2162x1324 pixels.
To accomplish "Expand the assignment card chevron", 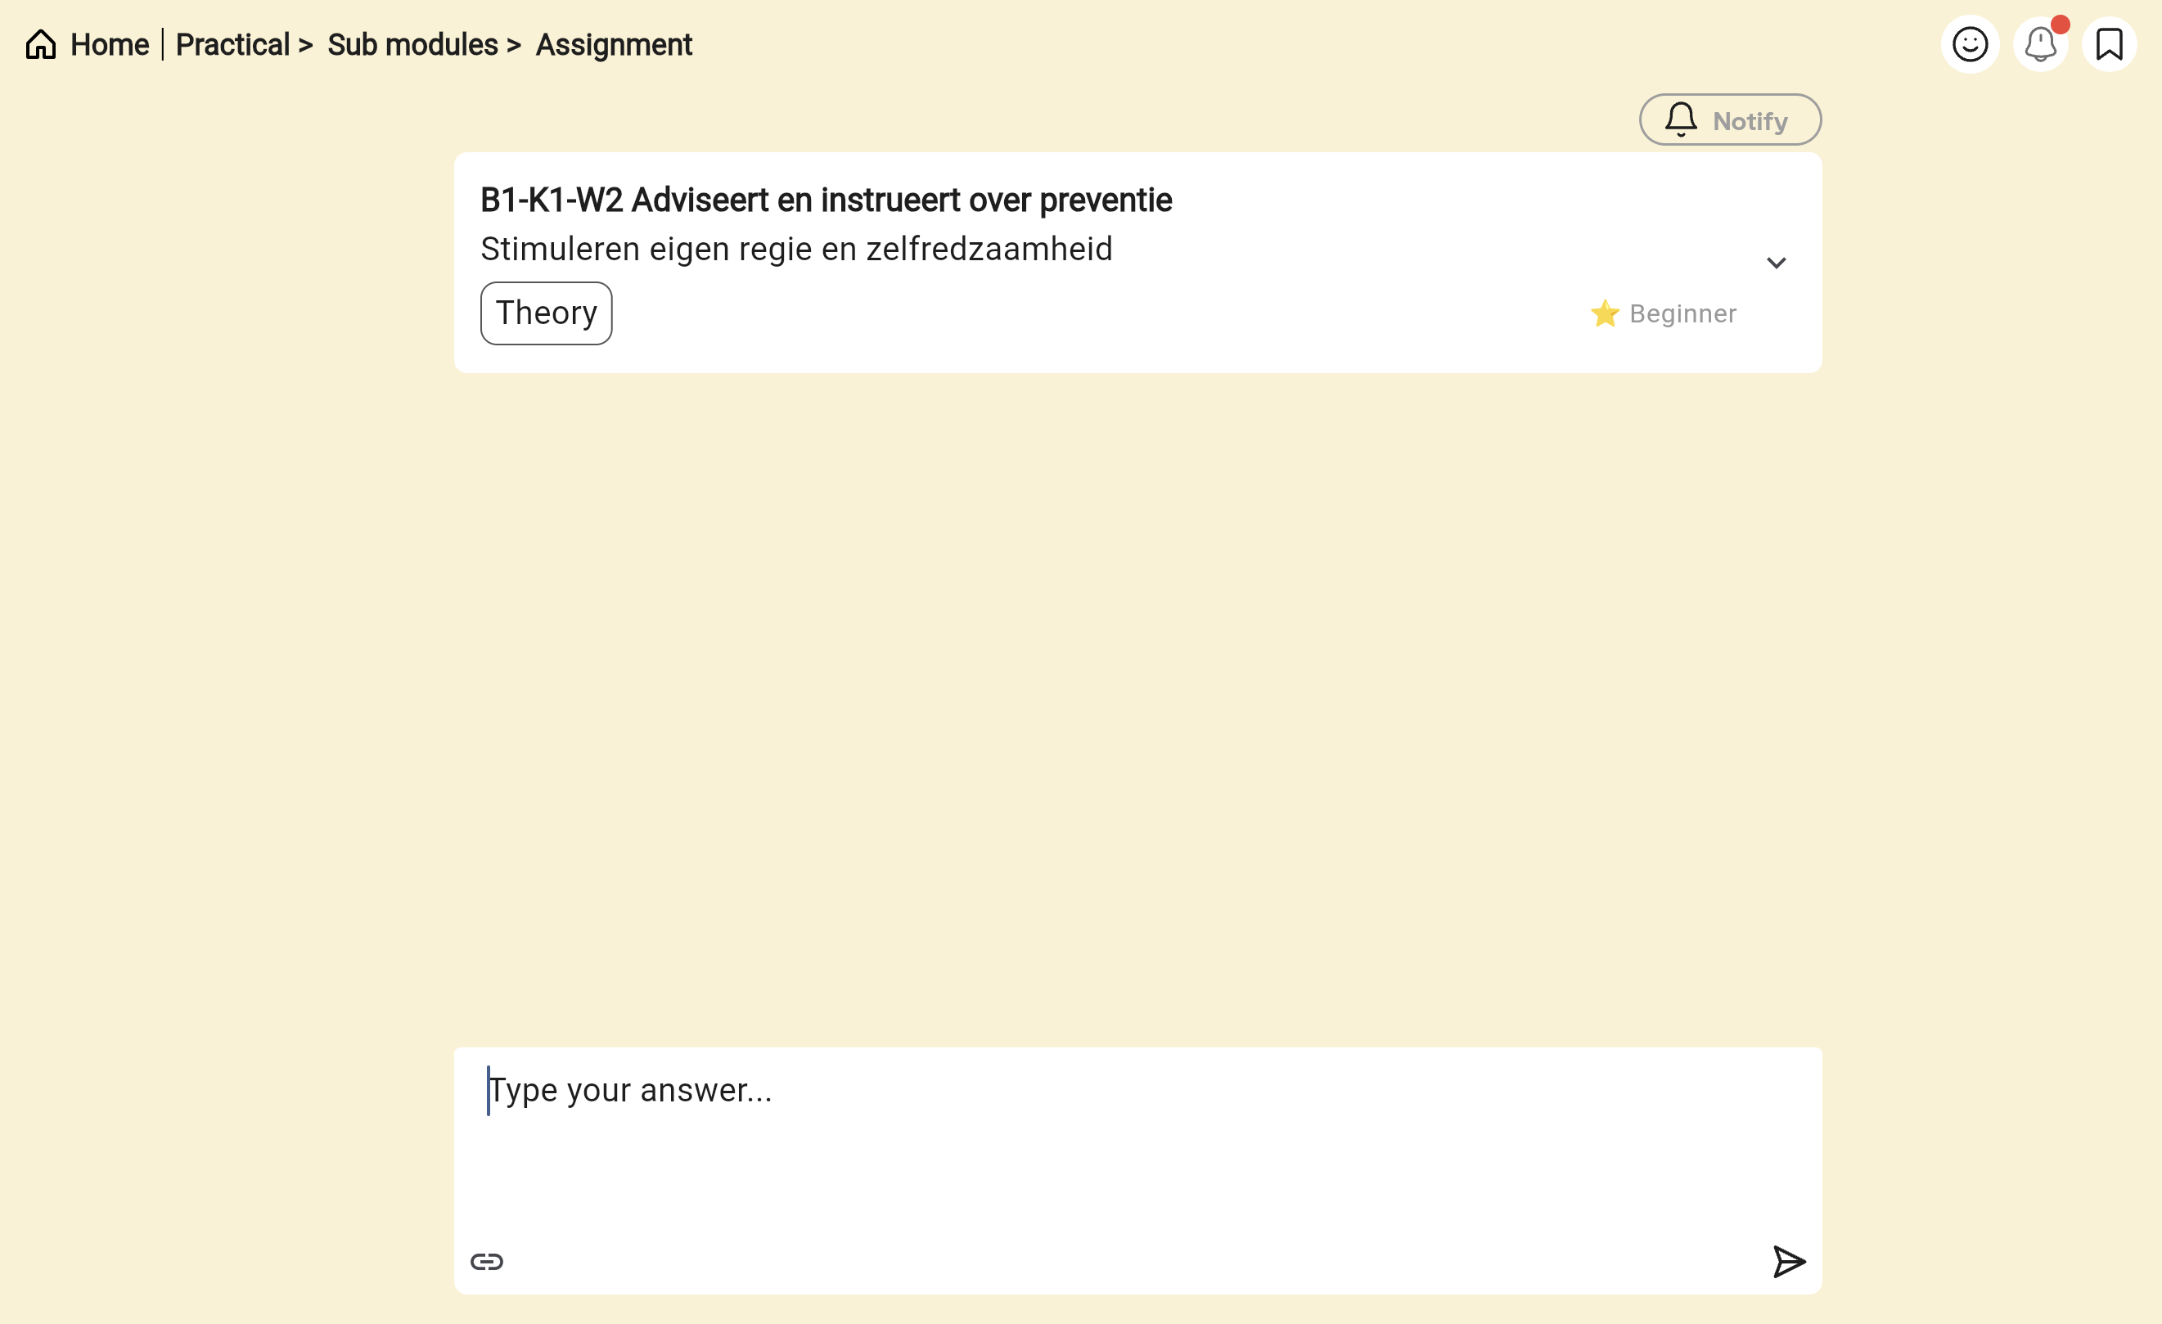I will click(x=1775, y=263).
